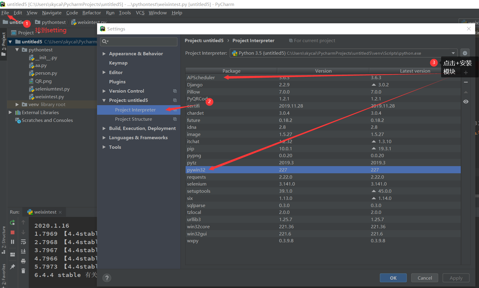
Task: Focus the Settings search field
Action: click(139, 42)
